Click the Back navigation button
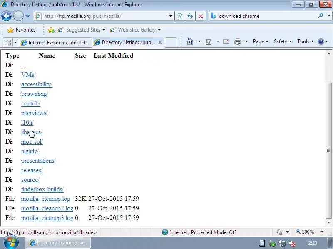 point(6,16)
